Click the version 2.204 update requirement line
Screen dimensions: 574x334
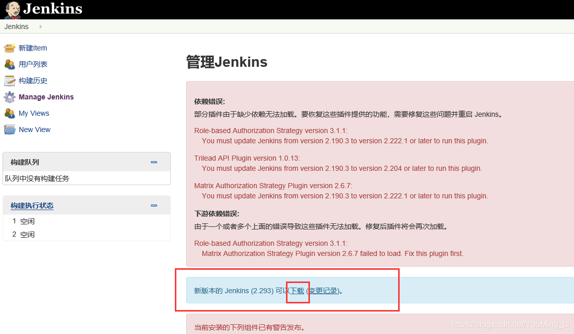[x=342, y=168]
